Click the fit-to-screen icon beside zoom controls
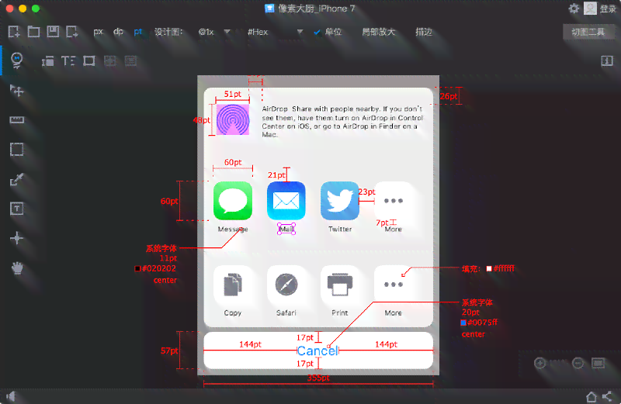Image resolution: width=621 pixels, height=404 pixels. click(x=598, y=363)
